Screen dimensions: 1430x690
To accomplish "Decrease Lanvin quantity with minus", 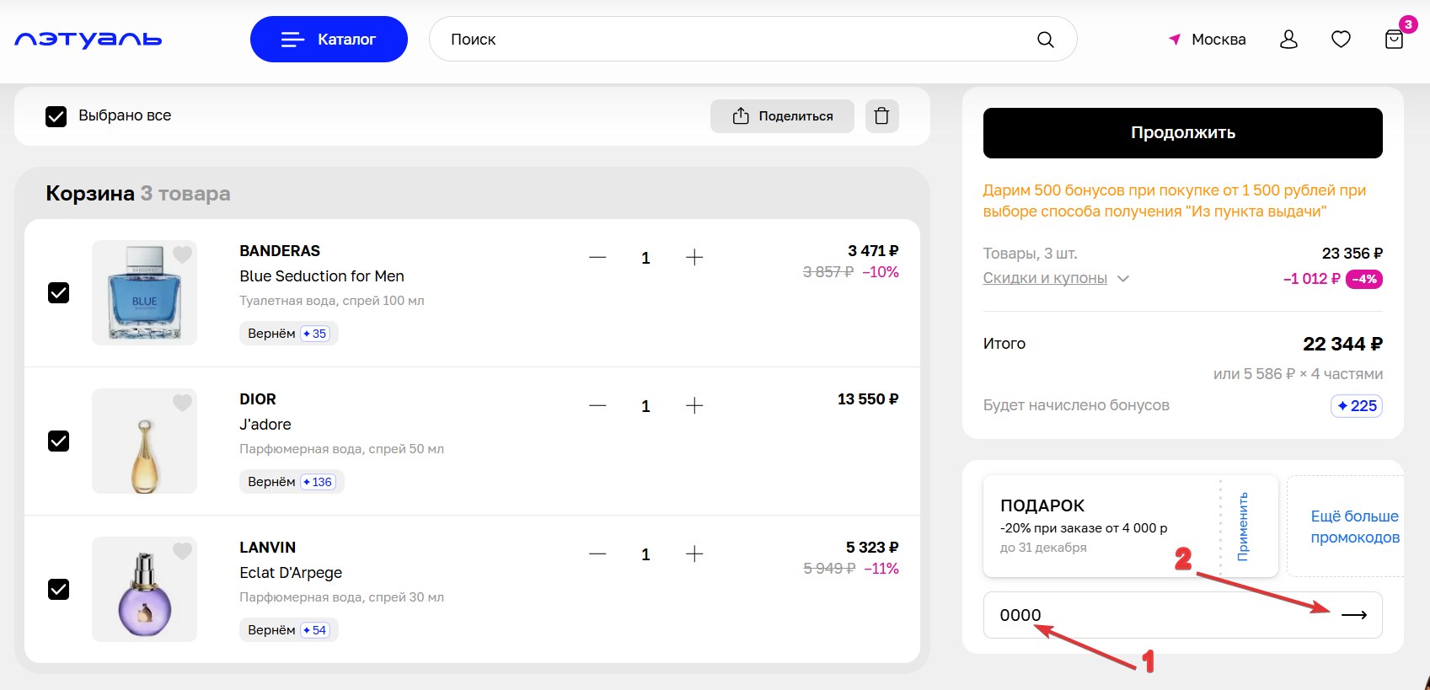I will [597, 554].
